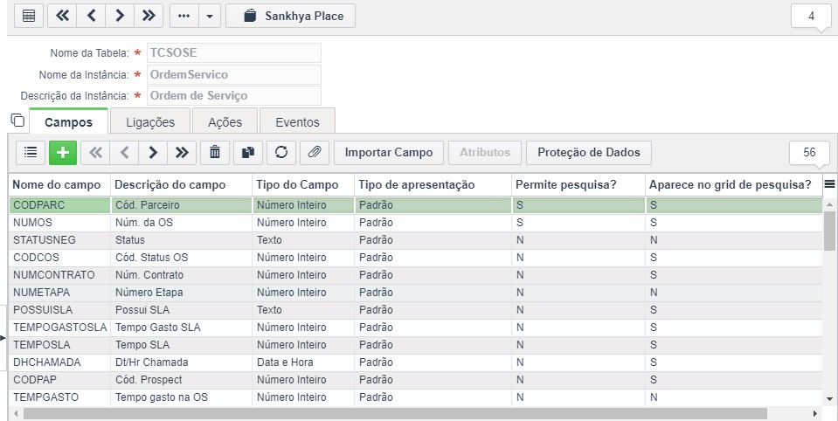Click Dt/Hr Chamada description cell
This screenshot has height=421, width=838.
pos(181,362)
